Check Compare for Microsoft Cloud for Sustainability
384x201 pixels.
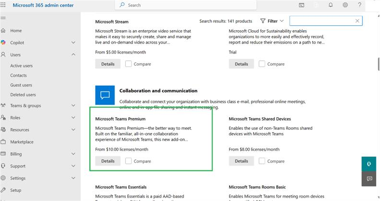pyautogui.click(x=262, y=64)
